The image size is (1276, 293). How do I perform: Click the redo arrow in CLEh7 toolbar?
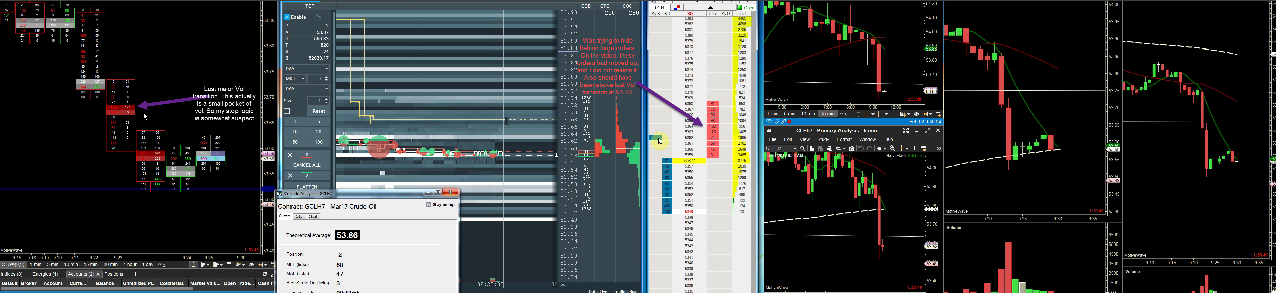pos(870,149)
